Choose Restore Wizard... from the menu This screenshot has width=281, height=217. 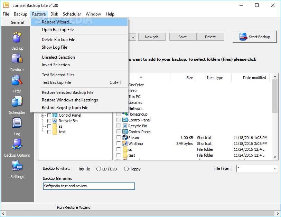click(x=79, y=22)
